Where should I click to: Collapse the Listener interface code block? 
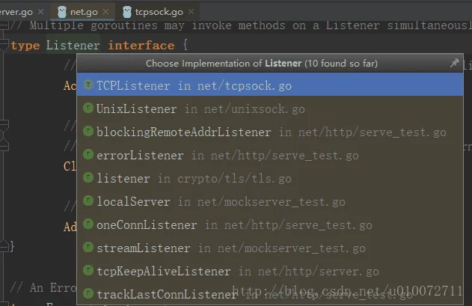[4, 45]
